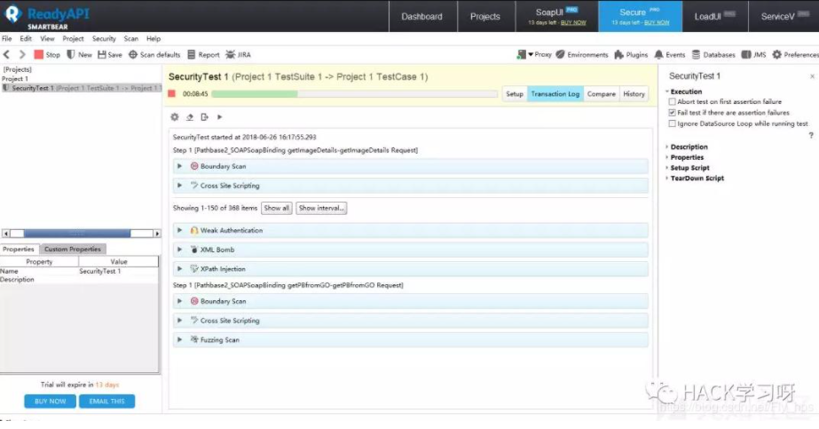Open the Help menu
The width and height of the screenshot is (819, 429).
[153, 39]
